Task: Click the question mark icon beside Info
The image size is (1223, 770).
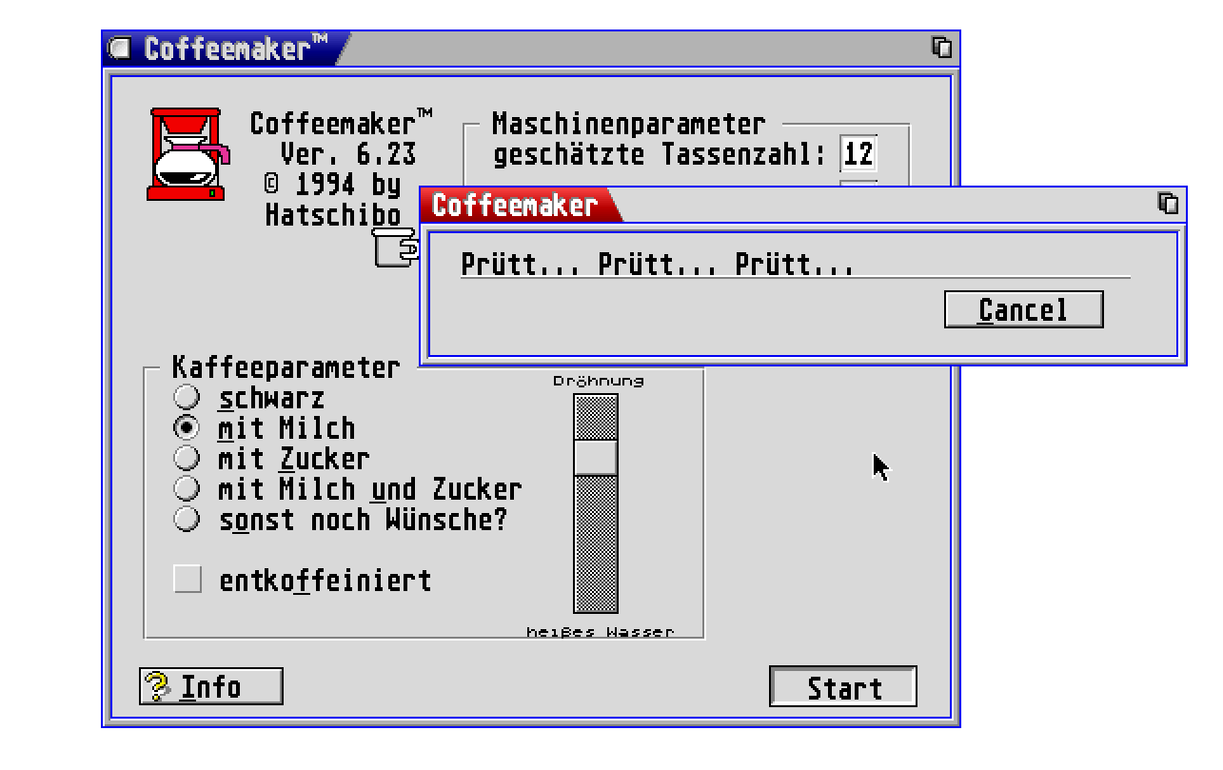Action: pos(155,686)
